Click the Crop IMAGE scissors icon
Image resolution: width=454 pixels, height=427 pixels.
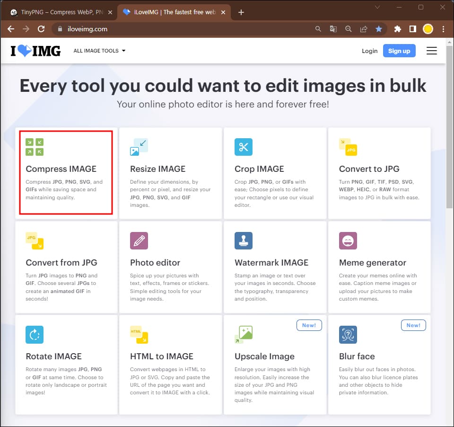pos(243,147)
